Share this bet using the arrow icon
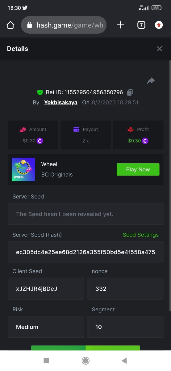Screen dimensions: 171x371 click(x=151, y=81)
